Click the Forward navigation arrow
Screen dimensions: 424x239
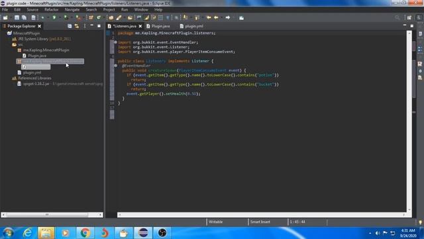click(x=228, y=18)
